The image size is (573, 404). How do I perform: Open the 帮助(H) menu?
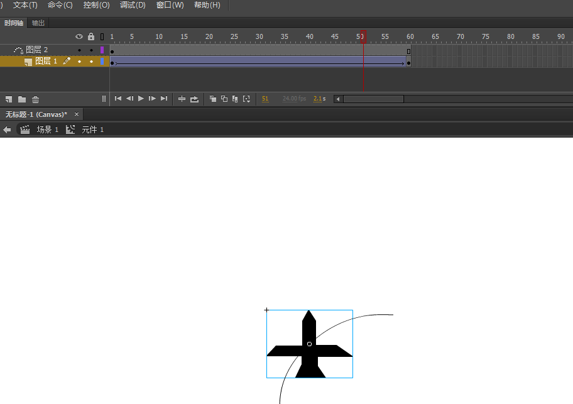pos(207,5)
